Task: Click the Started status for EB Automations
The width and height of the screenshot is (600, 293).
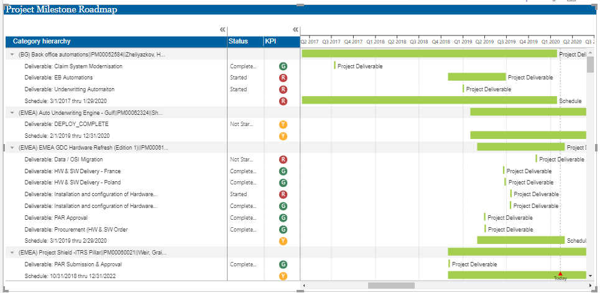Action: (238, 78)
